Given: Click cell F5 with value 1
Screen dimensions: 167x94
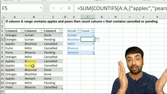Looking at the screenshot, I should pyautogui.click(x=88, y=39).
